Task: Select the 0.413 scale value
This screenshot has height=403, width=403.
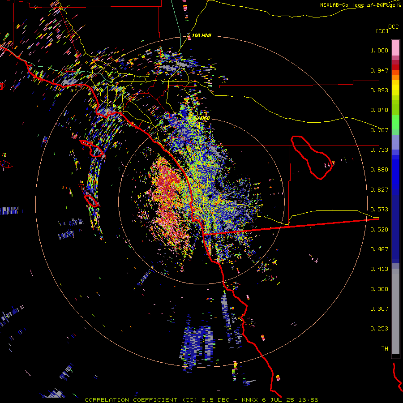Action: (x=379, y=269)
